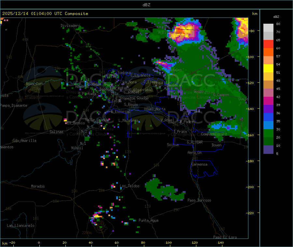Screen dimensions: 293x247
Task: Select the bright green 20 dBZ legend swatch
Action: [268, 133]
